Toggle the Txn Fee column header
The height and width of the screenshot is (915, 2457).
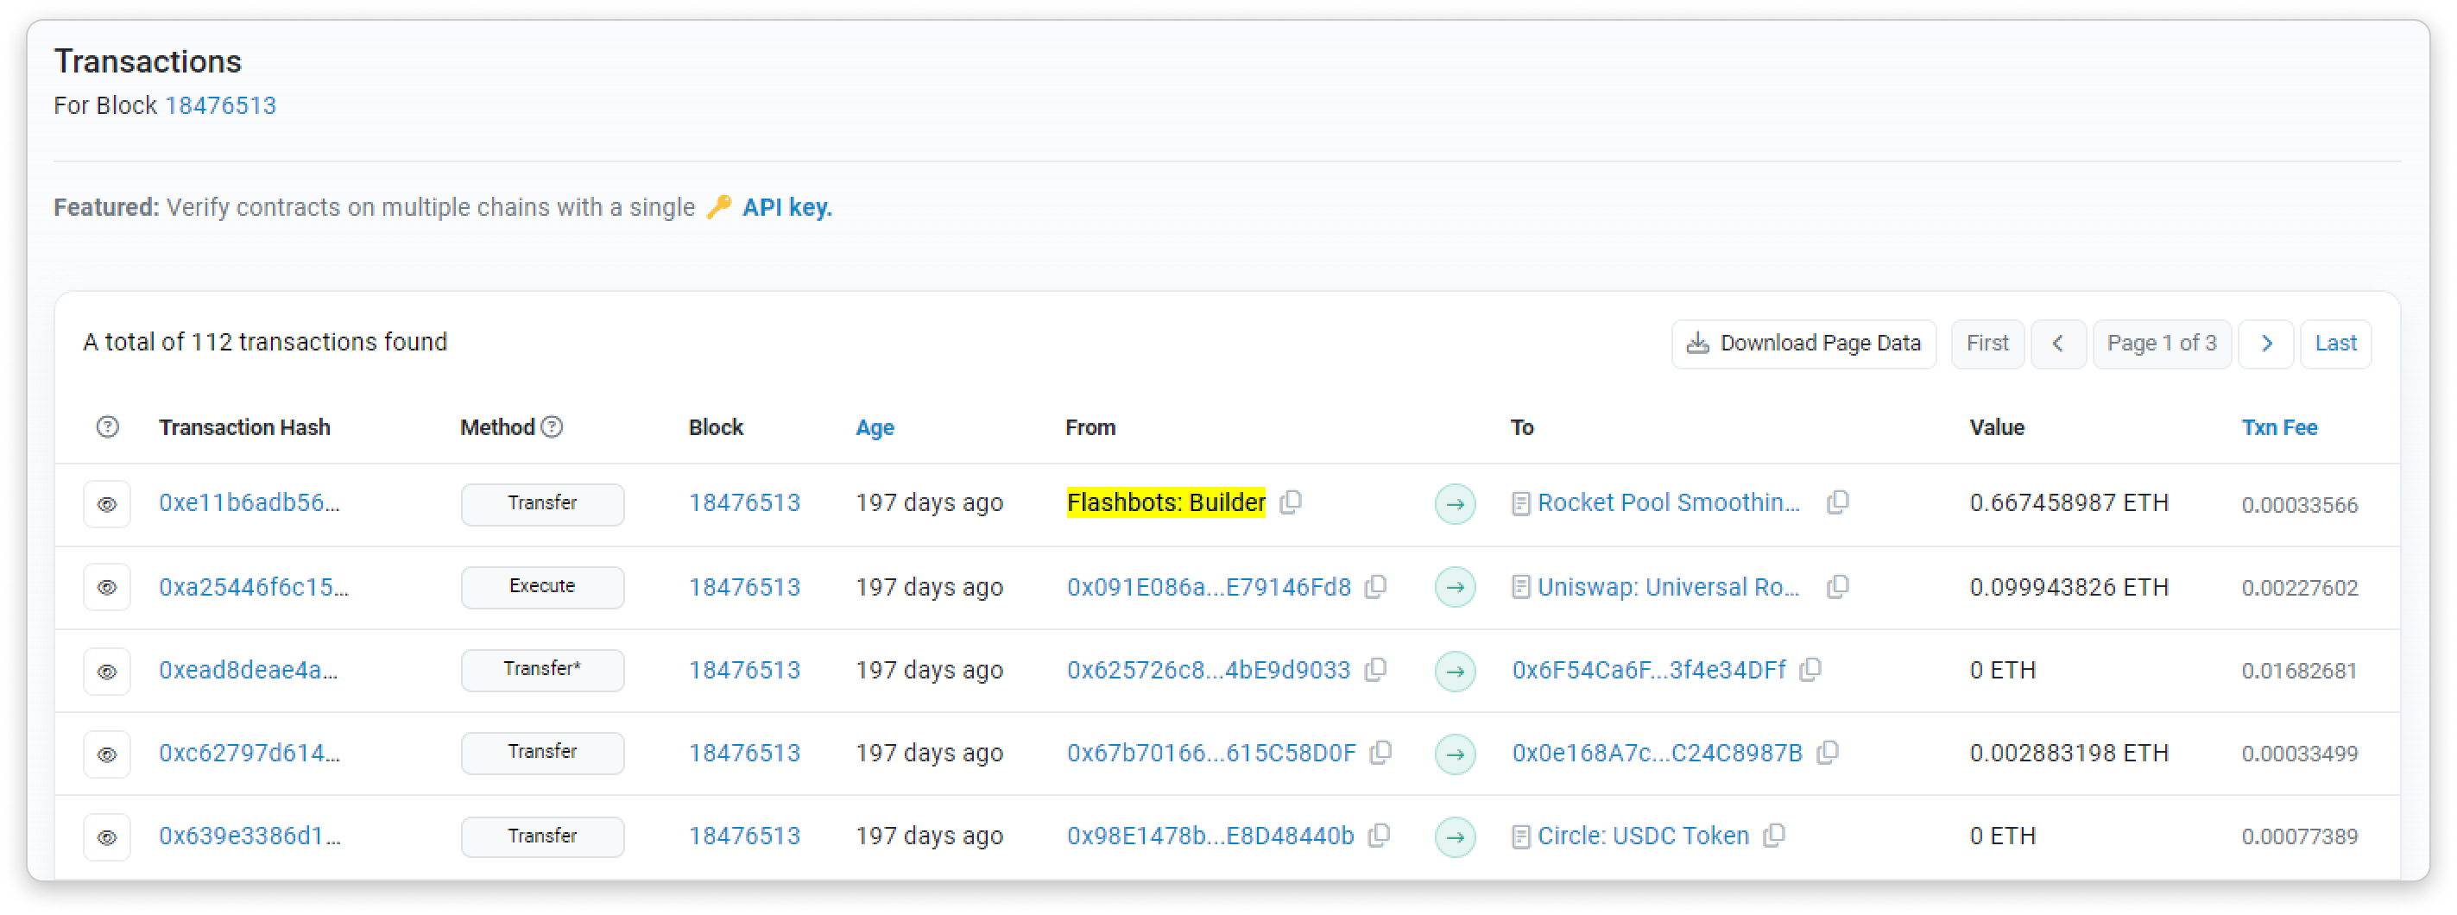[x=2278, y=427]
